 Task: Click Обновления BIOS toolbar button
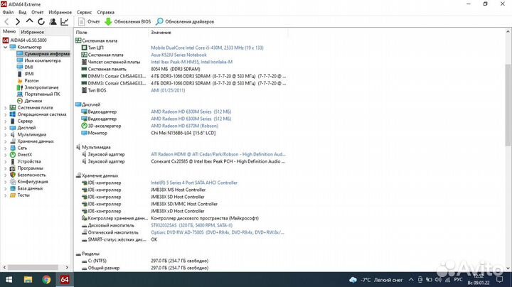(128, 21)
